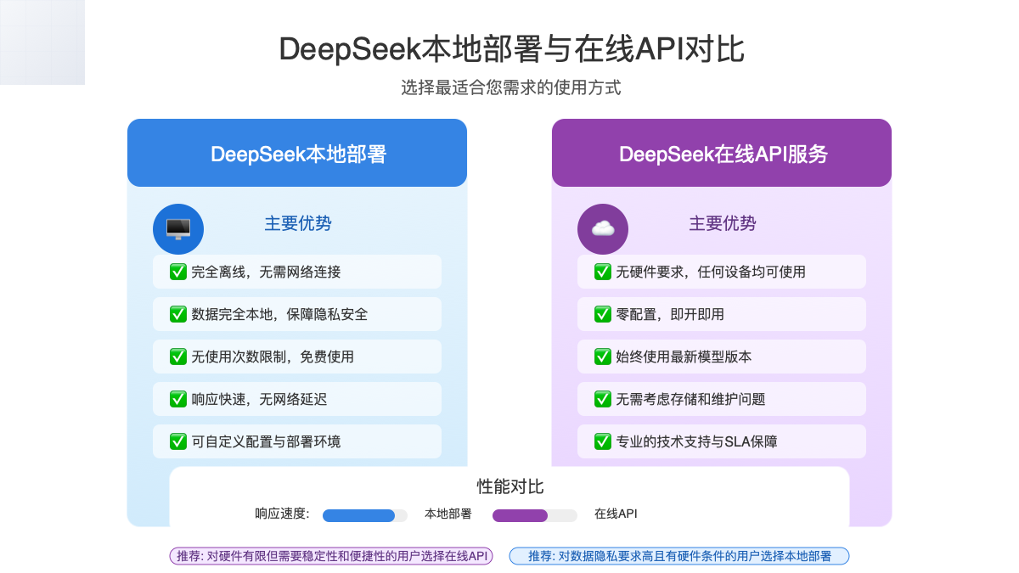
Task: Click the green checkmark beside 无硬件要求,任何设备均可使用
Action: click(x=603, y=272)
